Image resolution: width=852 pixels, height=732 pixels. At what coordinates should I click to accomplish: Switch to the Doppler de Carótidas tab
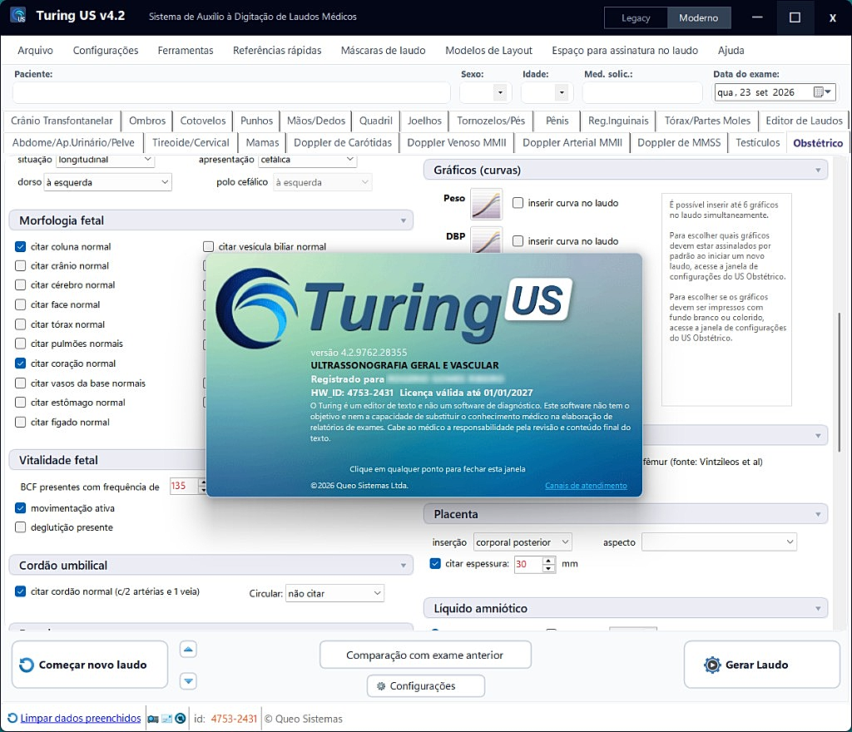(x=343, y=143)
